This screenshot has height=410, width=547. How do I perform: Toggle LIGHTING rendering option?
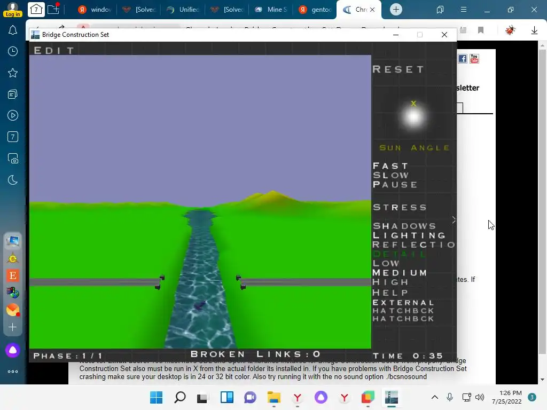click(x=409, y=235)
